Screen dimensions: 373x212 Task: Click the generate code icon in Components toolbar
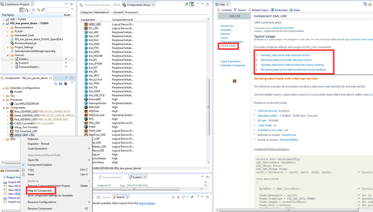coord(66,84)
